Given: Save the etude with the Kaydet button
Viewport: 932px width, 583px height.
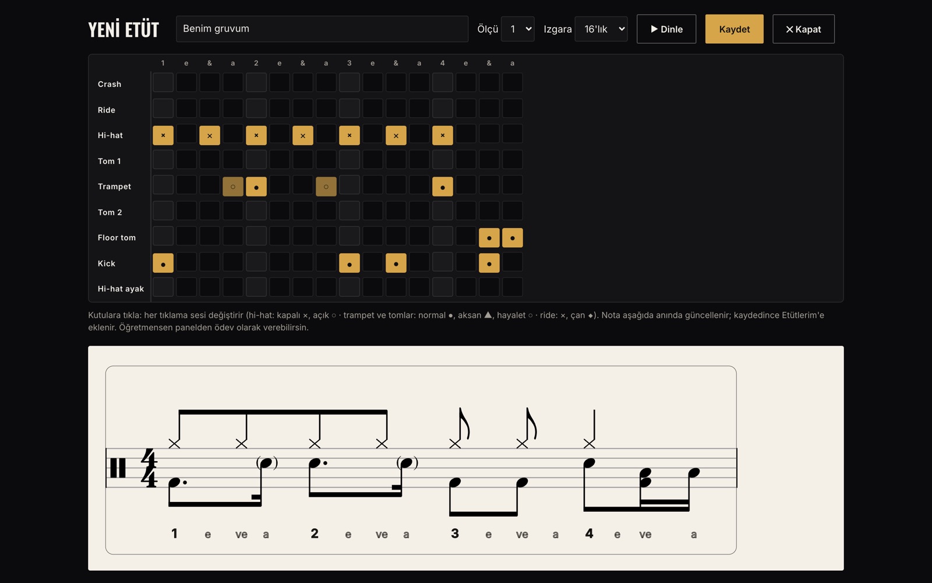Looking at the screenshot, I should point(734,29).
